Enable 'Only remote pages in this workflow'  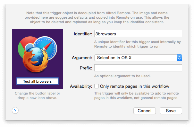tap(97, 86)
